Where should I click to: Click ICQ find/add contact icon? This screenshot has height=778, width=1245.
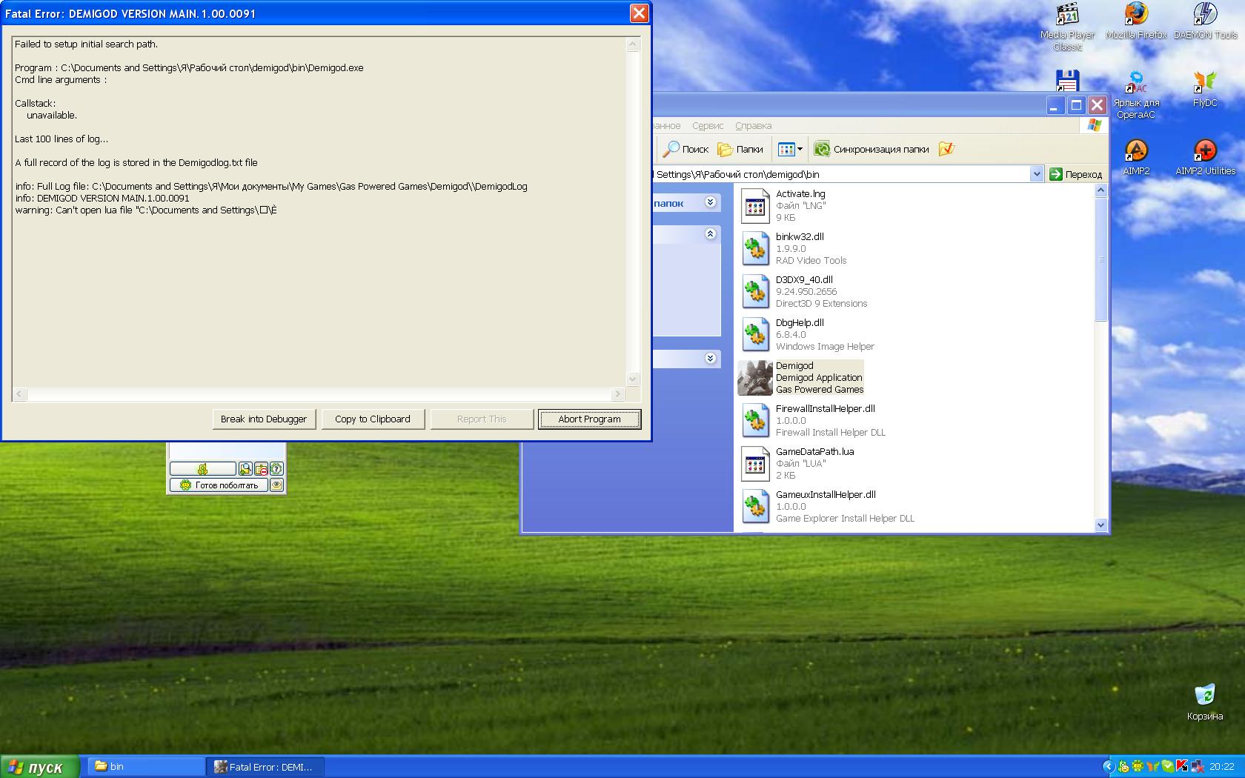click(245, 468)
